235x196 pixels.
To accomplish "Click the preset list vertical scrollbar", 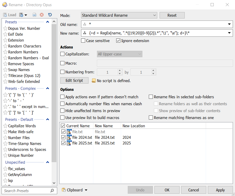I will tap(54, 93).
